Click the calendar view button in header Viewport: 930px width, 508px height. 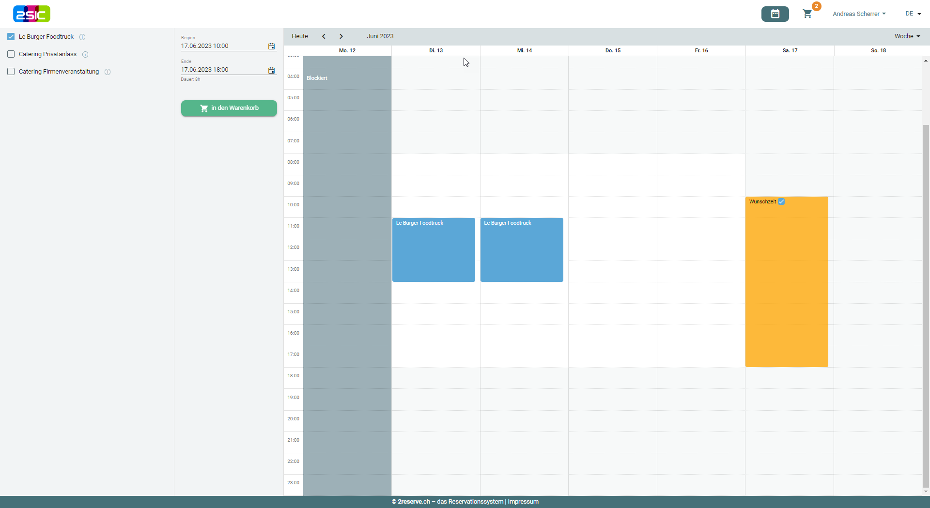point(775,14)
